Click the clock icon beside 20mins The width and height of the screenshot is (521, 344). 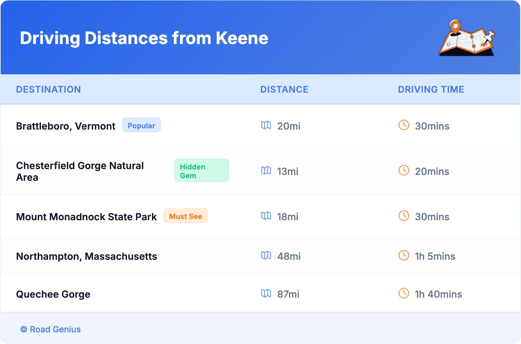[404, 170]
